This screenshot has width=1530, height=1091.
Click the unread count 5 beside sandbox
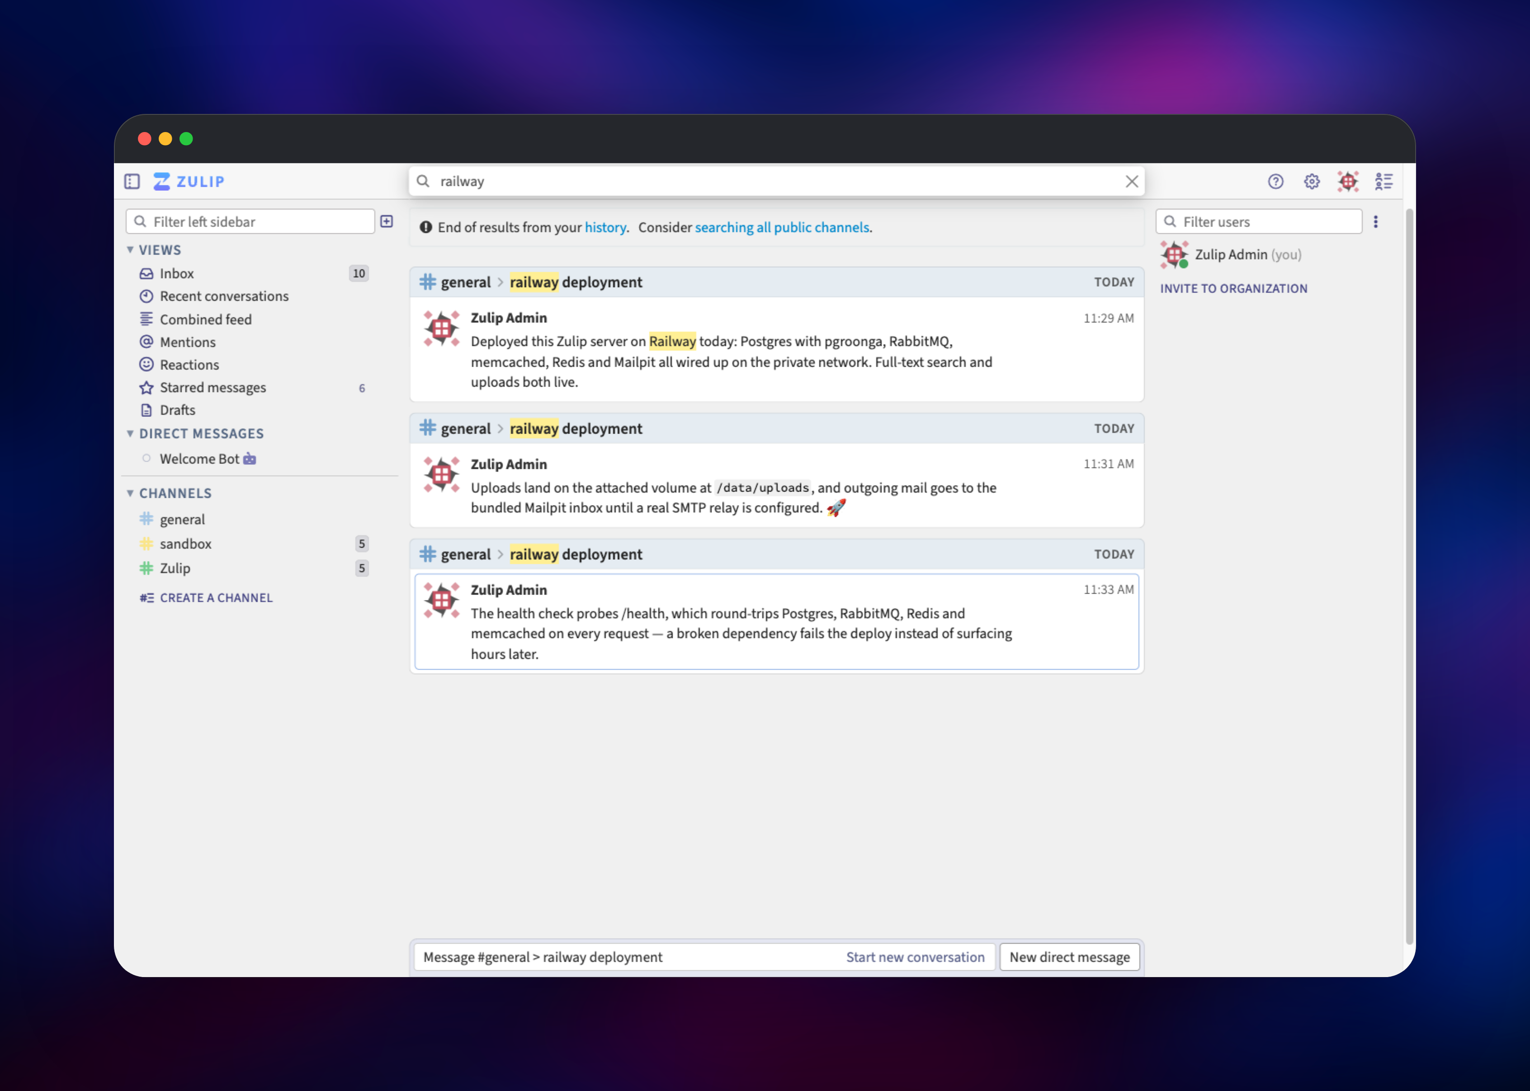click(x=361, y=543)
